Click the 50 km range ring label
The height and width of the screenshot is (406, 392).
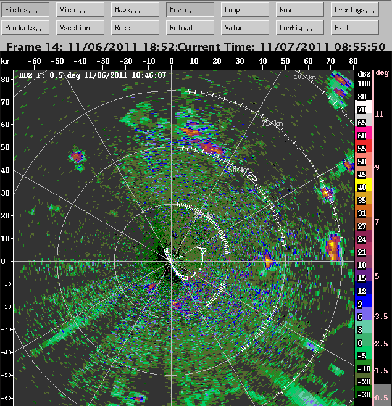pyautogui.click(x=239, y=170)
